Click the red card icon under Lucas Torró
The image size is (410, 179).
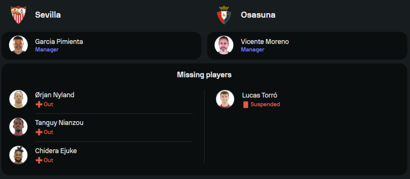point(246,104)
